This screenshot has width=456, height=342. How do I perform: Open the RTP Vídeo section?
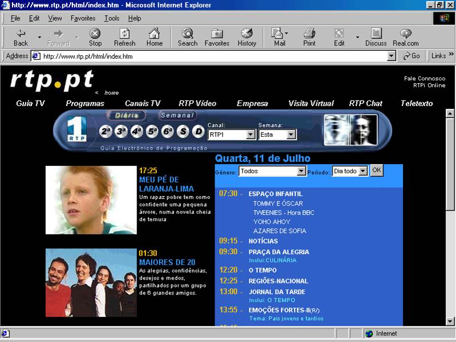(197, 103)
